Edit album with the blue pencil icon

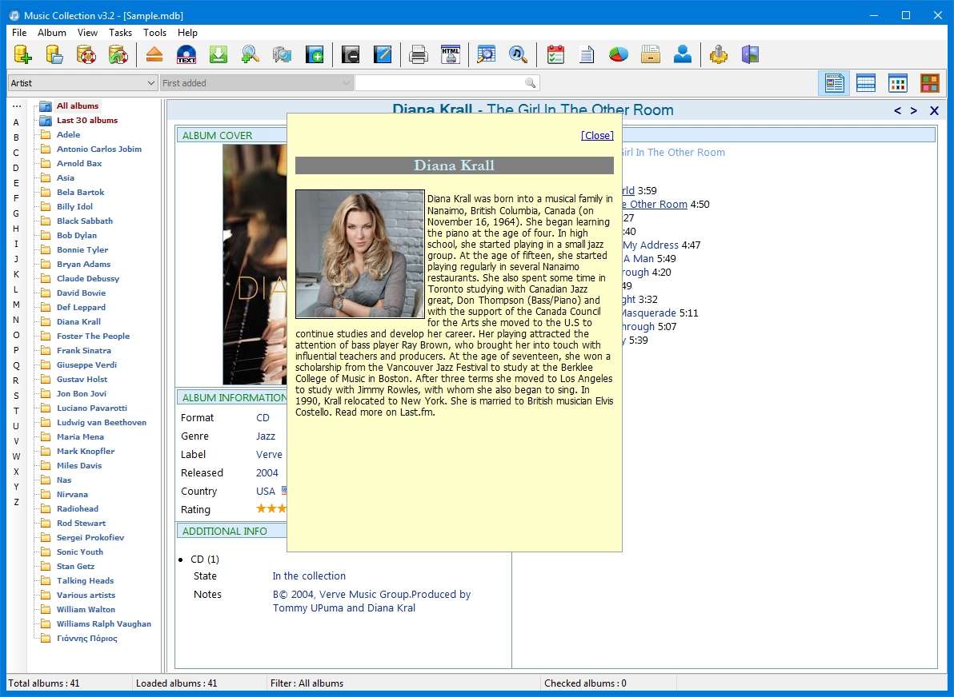382,54
